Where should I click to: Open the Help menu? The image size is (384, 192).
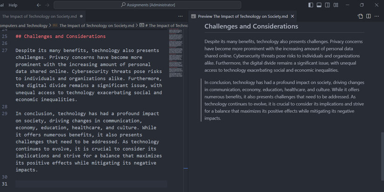[x=13, y=5]
